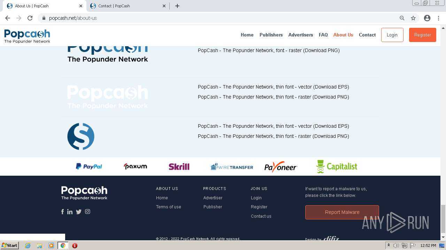Click the Payoneer logo

(280, 167)
